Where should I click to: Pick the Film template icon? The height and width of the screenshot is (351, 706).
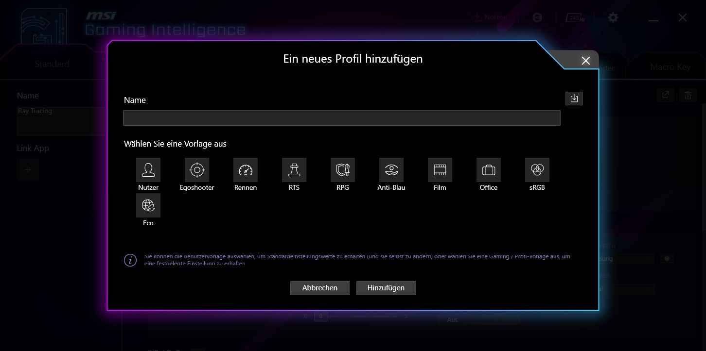tap(440, 170)
